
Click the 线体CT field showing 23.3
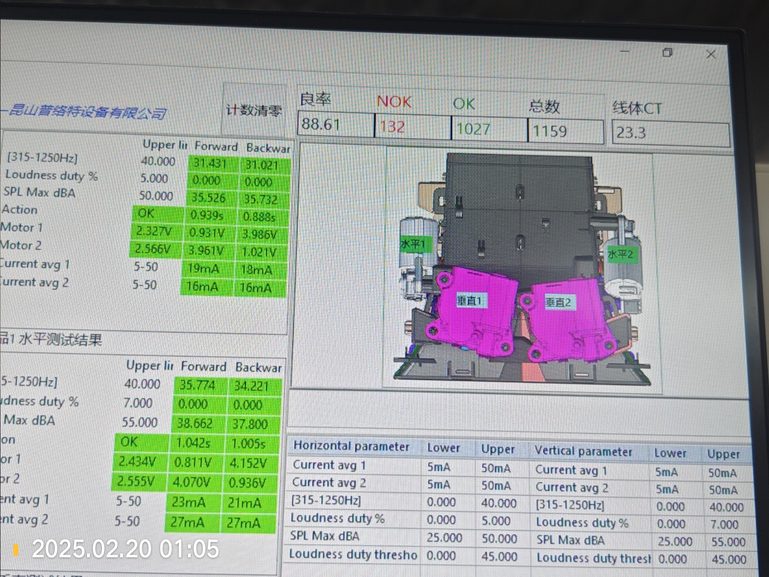click(670, 133)
